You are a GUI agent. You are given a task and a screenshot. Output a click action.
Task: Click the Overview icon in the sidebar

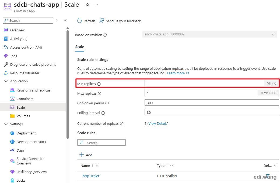(6, 30)
